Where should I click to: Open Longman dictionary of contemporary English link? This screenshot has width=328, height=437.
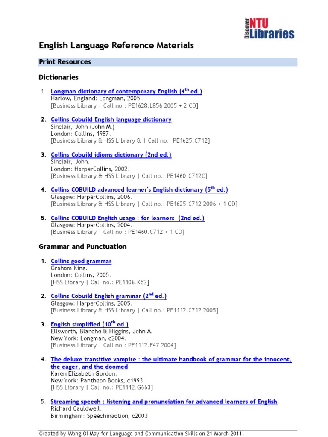pos(126,91)
